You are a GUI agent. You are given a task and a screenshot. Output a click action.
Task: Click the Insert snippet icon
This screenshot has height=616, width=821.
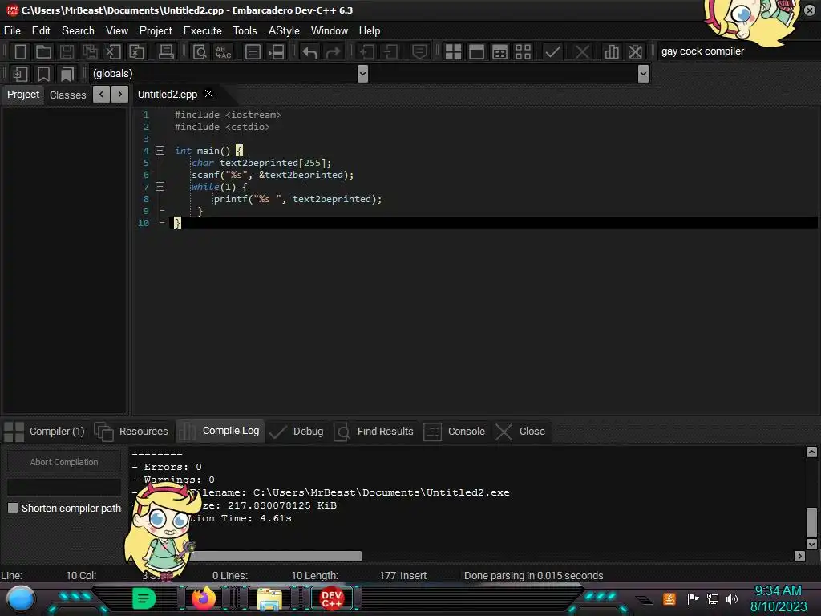pos(20,74)
